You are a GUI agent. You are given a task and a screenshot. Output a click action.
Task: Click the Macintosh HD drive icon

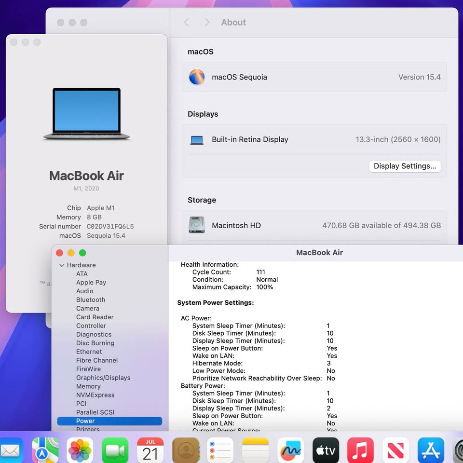(197, 225)
